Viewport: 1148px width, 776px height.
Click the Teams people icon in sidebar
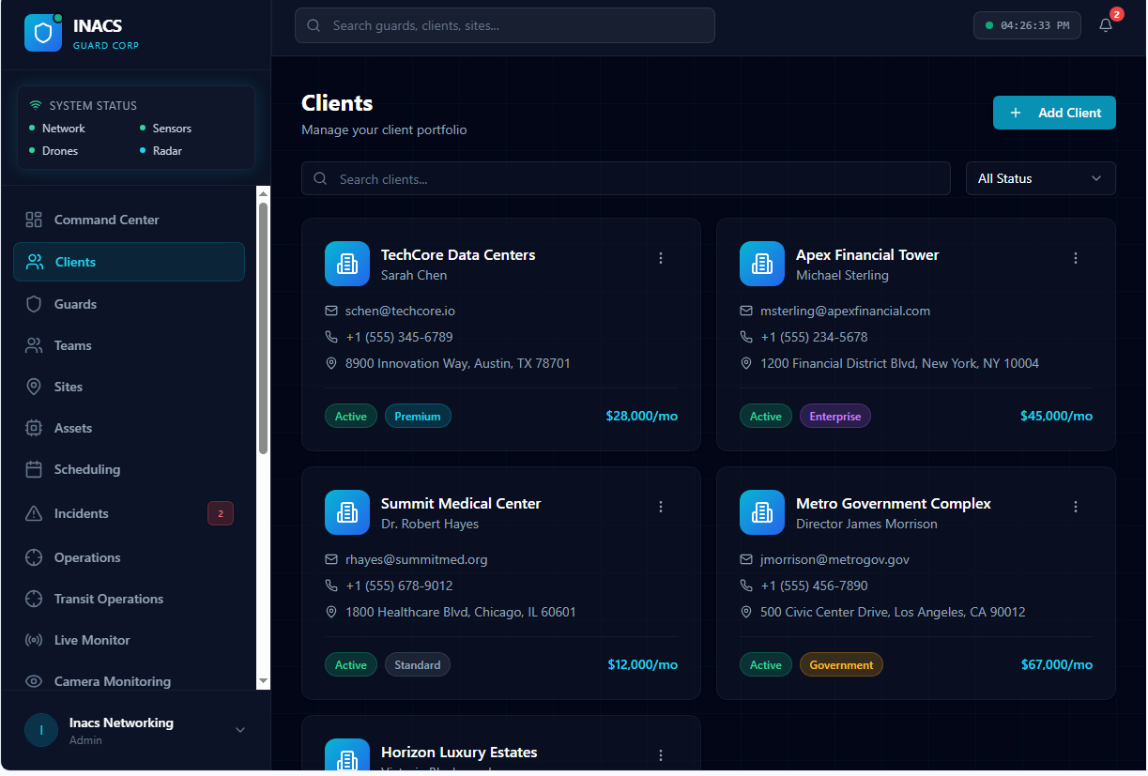tap(34, 345)
